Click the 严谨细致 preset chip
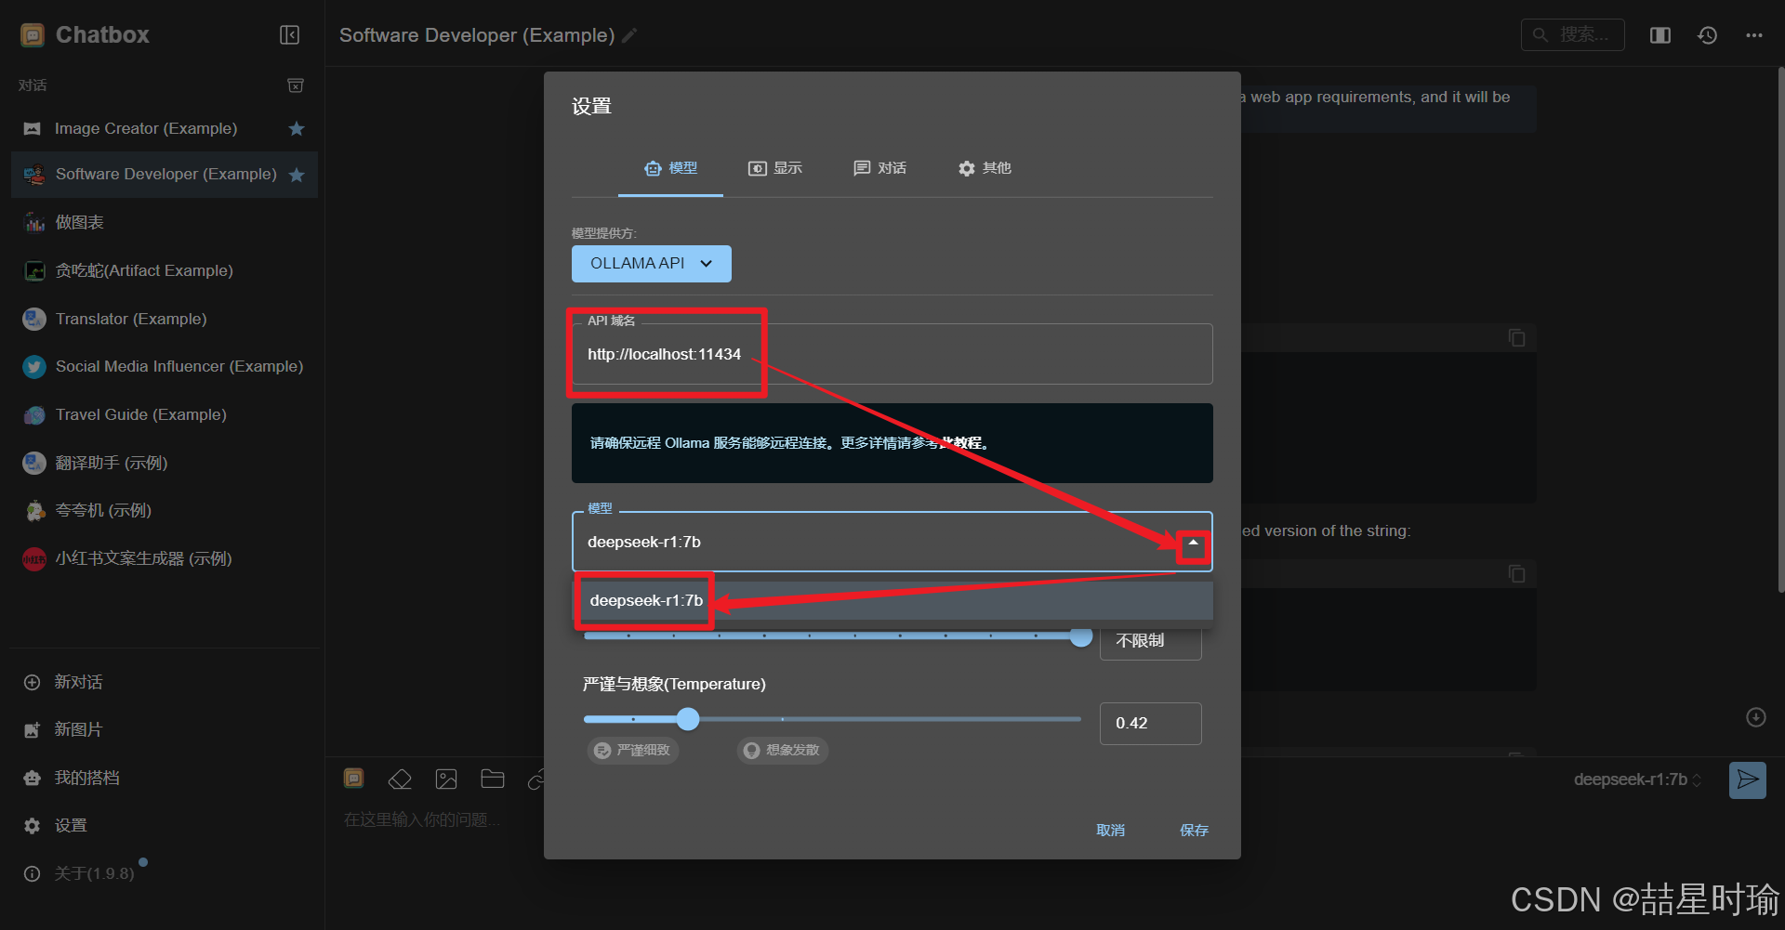1785x930 pixels. pyautogui.click(x=633, y=751)
